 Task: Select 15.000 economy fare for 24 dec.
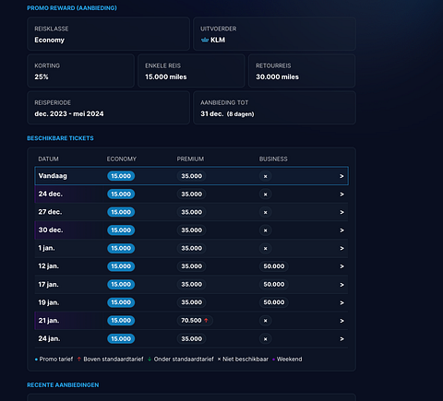pyautogui.click(x=121, y=195)
